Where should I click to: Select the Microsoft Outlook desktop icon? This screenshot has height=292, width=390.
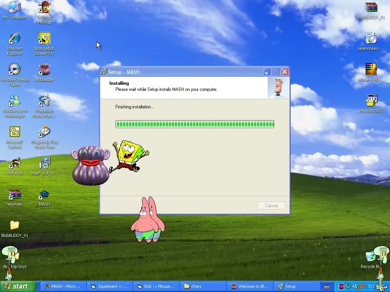(14, 138)
